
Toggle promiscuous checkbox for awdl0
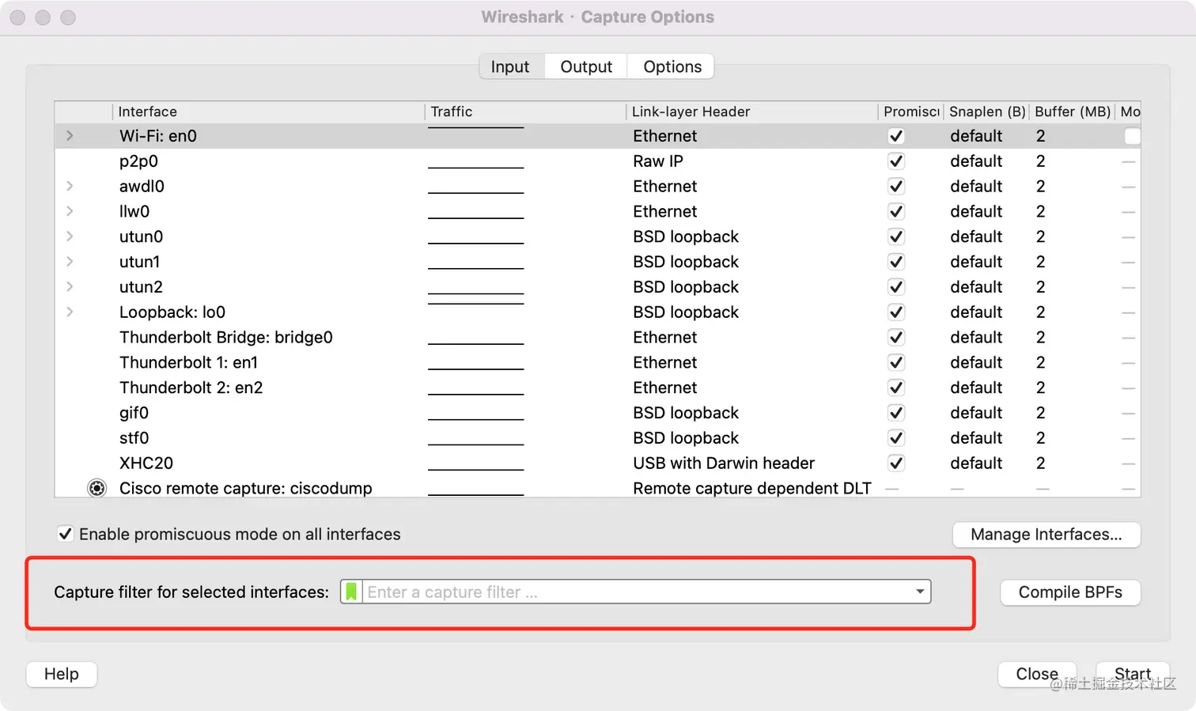click(x=895, y=186)
